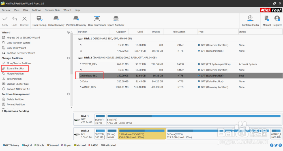Open MiniTool Facebook page icon
This screenshot has width=283, height=151.
(272, 145)
